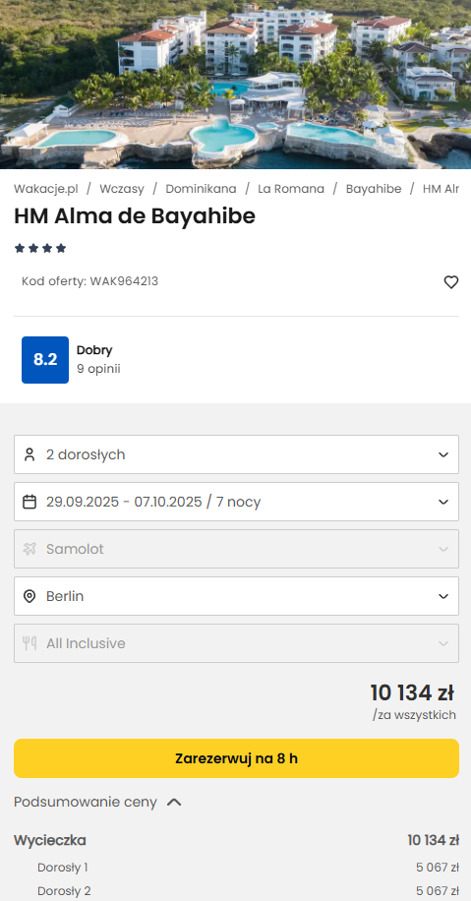Add hotel to favorites with heart icon
This screenshot has width=471, height=901.
451,282
